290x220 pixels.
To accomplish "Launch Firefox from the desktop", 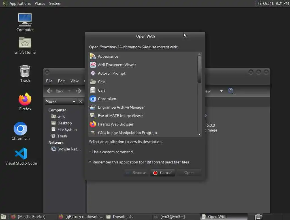I will [x=25, y=102].
